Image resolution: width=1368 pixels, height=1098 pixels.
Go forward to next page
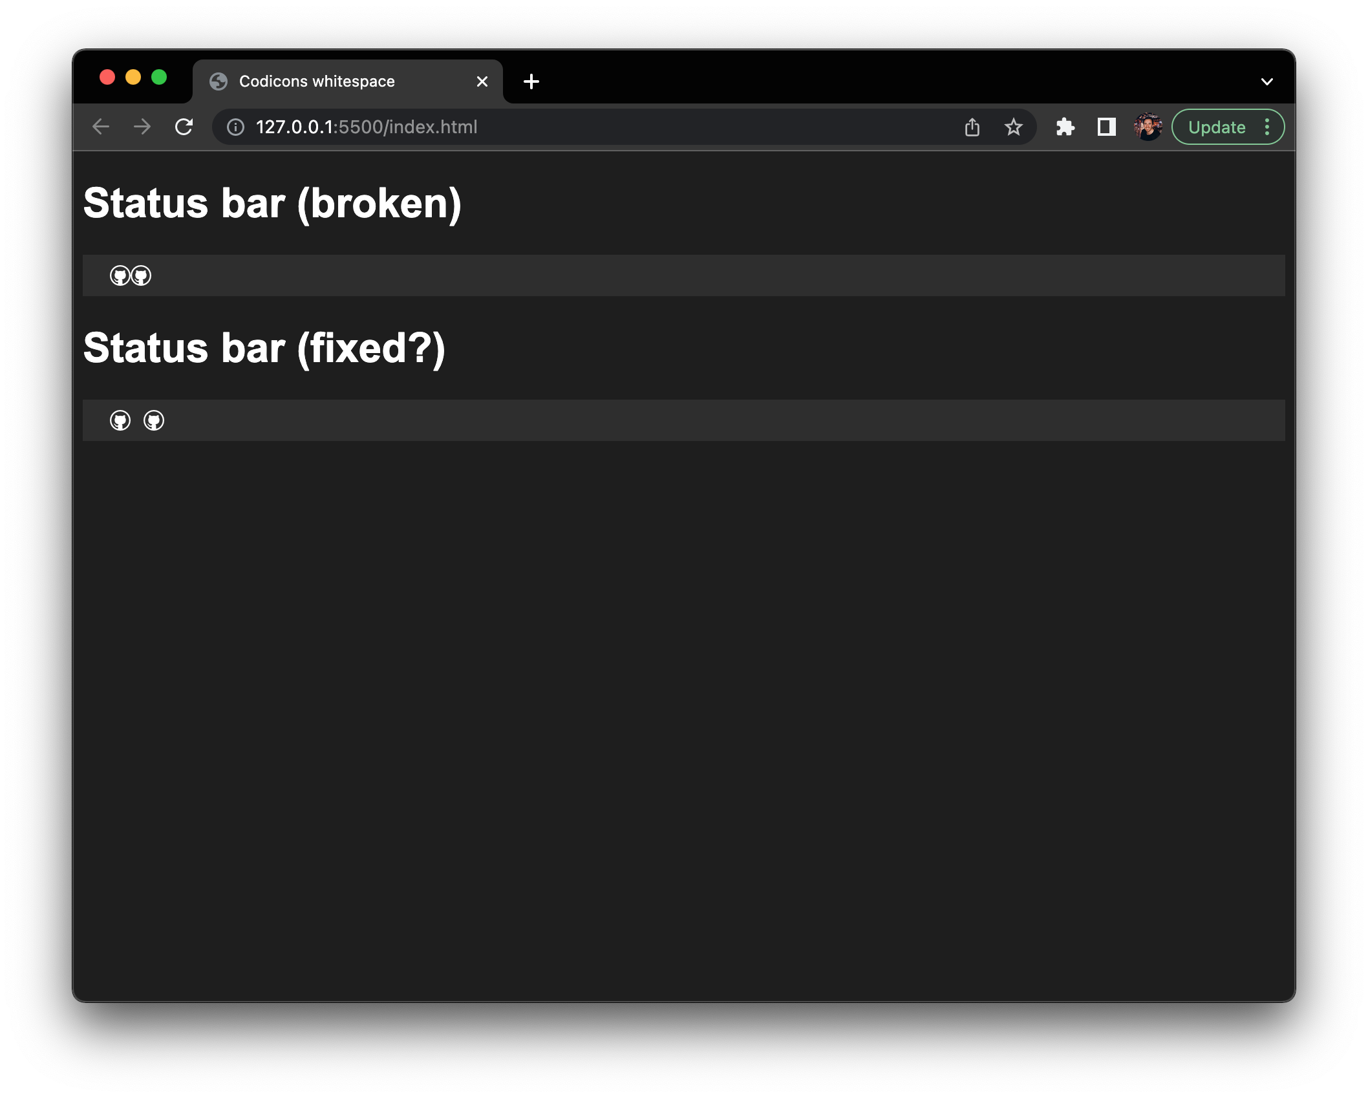[x=142, y=127]
